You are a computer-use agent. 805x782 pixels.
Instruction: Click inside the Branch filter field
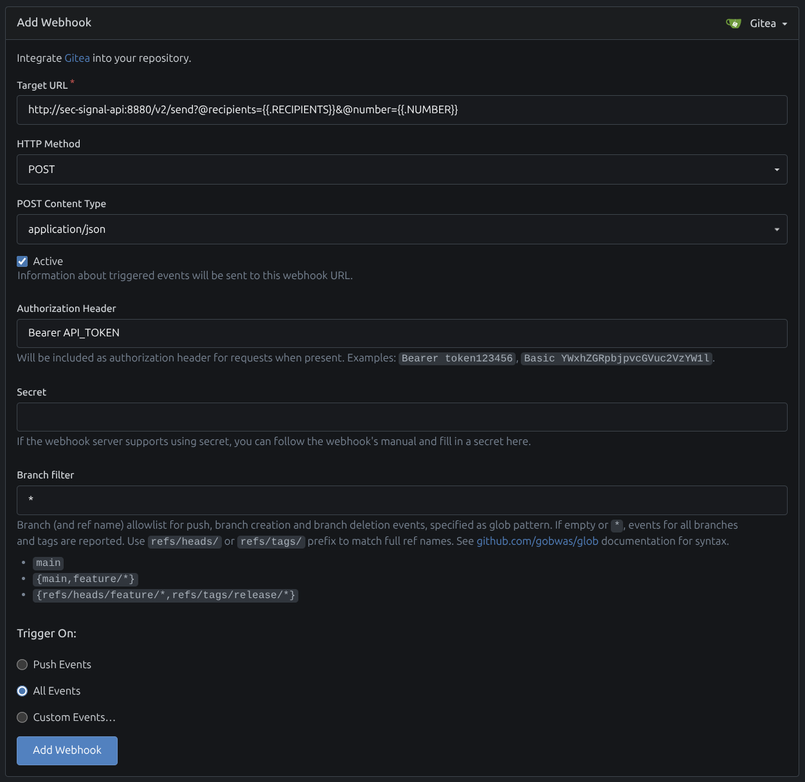(x=402, y=500)
